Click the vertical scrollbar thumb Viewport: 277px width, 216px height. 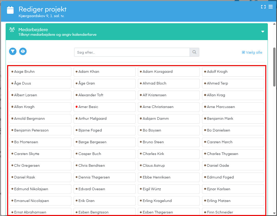[x=274, y=66]
